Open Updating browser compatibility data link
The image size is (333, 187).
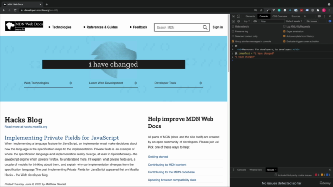coord(172,180)
